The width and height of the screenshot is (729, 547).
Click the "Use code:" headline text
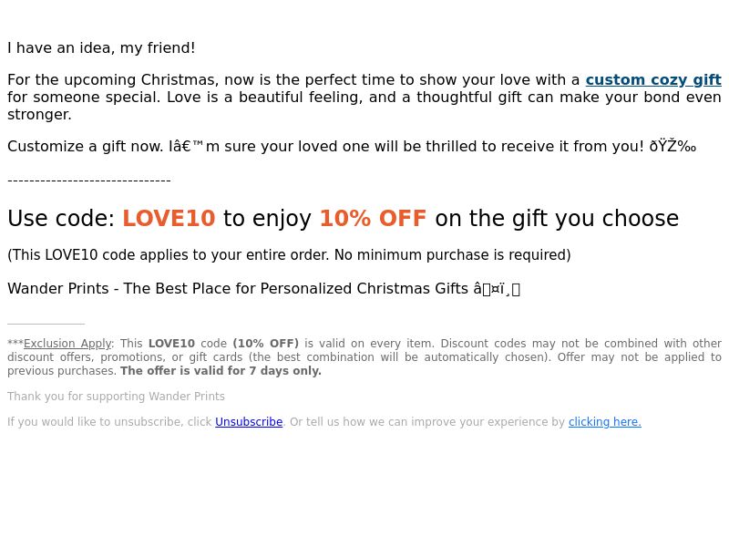(x=61, y=218)
